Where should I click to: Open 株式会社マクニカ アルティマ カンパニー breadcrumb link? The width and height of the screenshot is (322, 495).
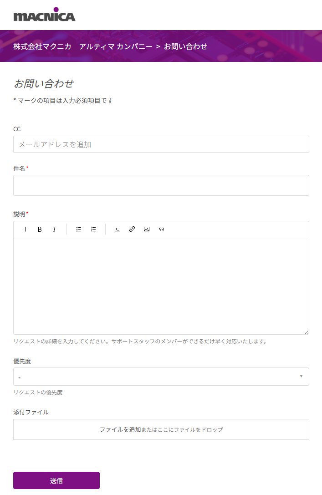coord(83,46)
